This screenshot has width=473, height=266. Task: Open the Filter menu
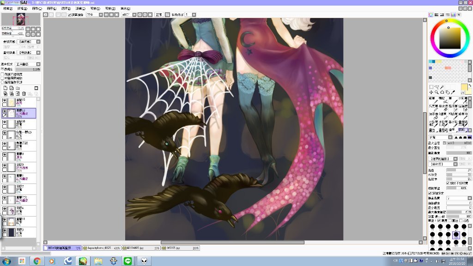(80, 8)
